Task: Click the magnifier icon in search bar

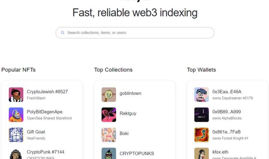Action: point(63,32)
